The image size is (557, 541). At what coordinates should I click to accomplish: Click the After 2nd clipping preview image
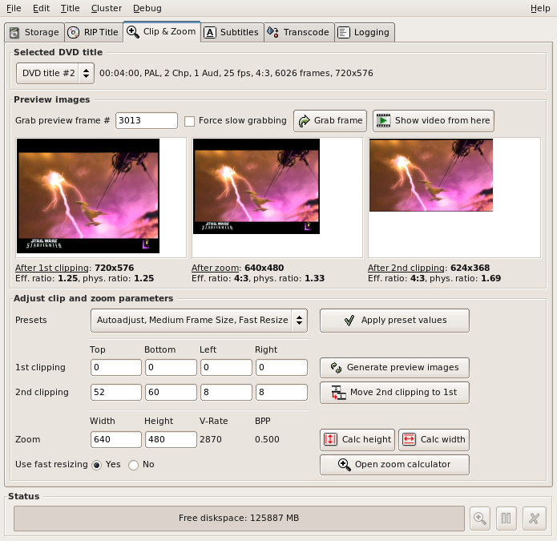click(x=431, y=176)
